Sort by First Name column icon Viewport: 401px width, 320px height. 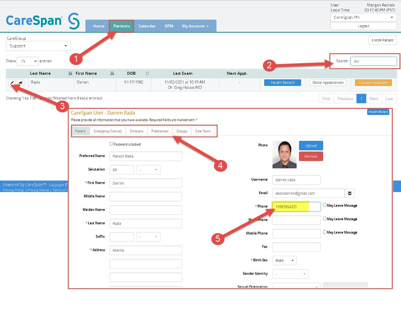tap(112, 73)
